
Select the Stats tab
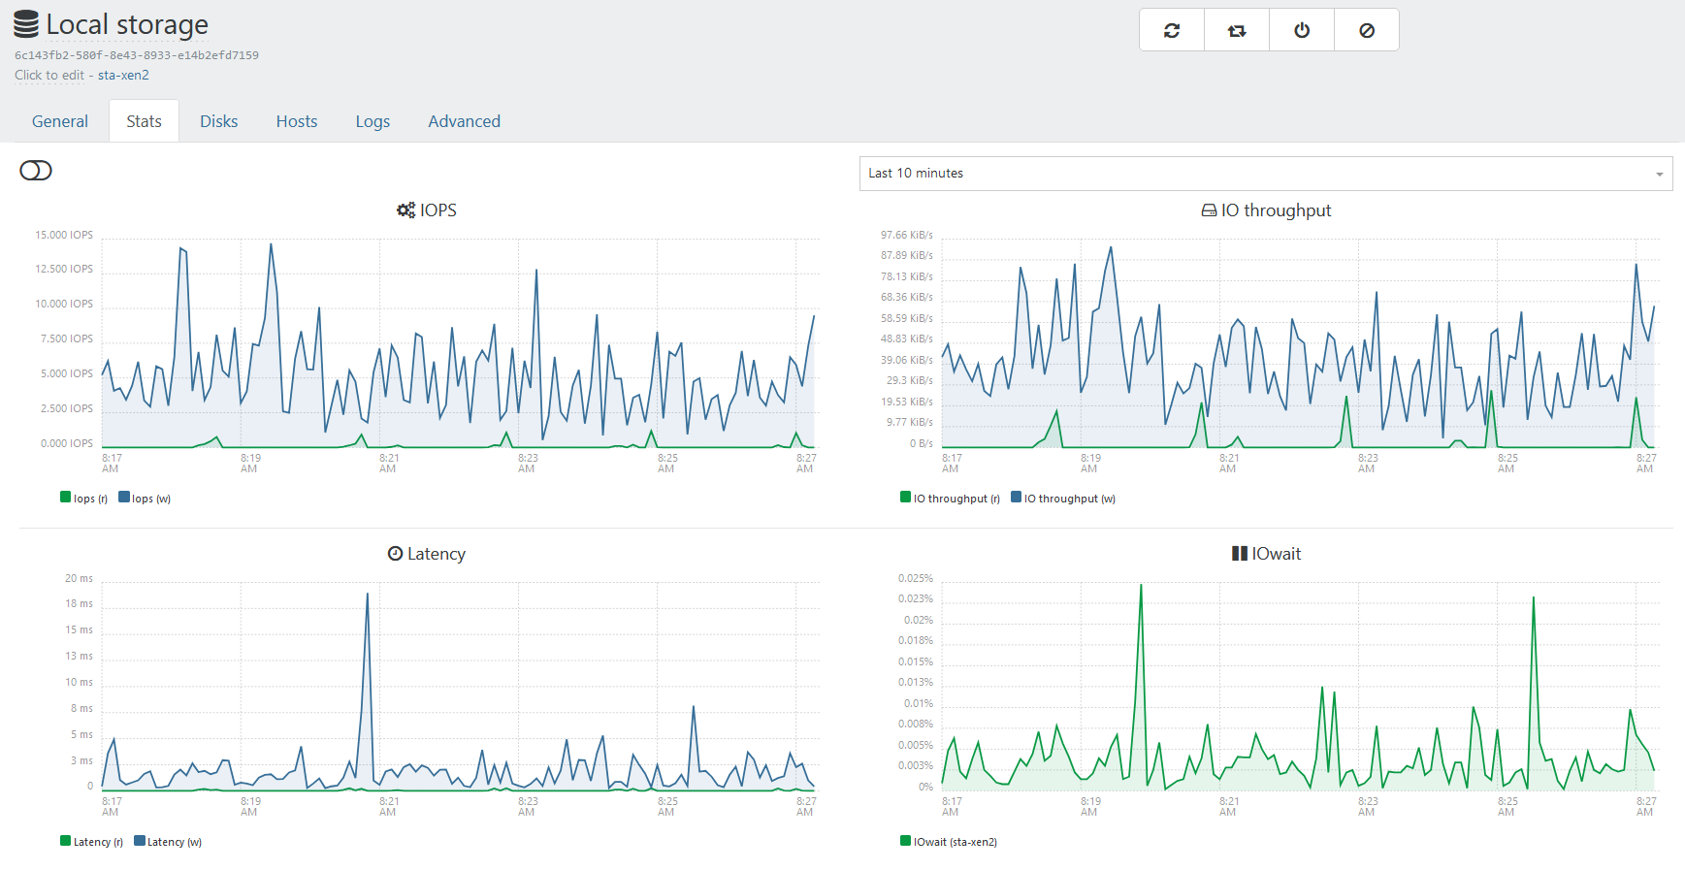pyautogui.click(x=144, y=121)
